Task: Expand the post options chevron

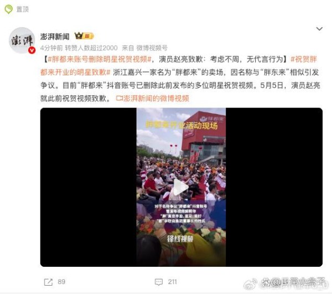Action: [319, 29]
